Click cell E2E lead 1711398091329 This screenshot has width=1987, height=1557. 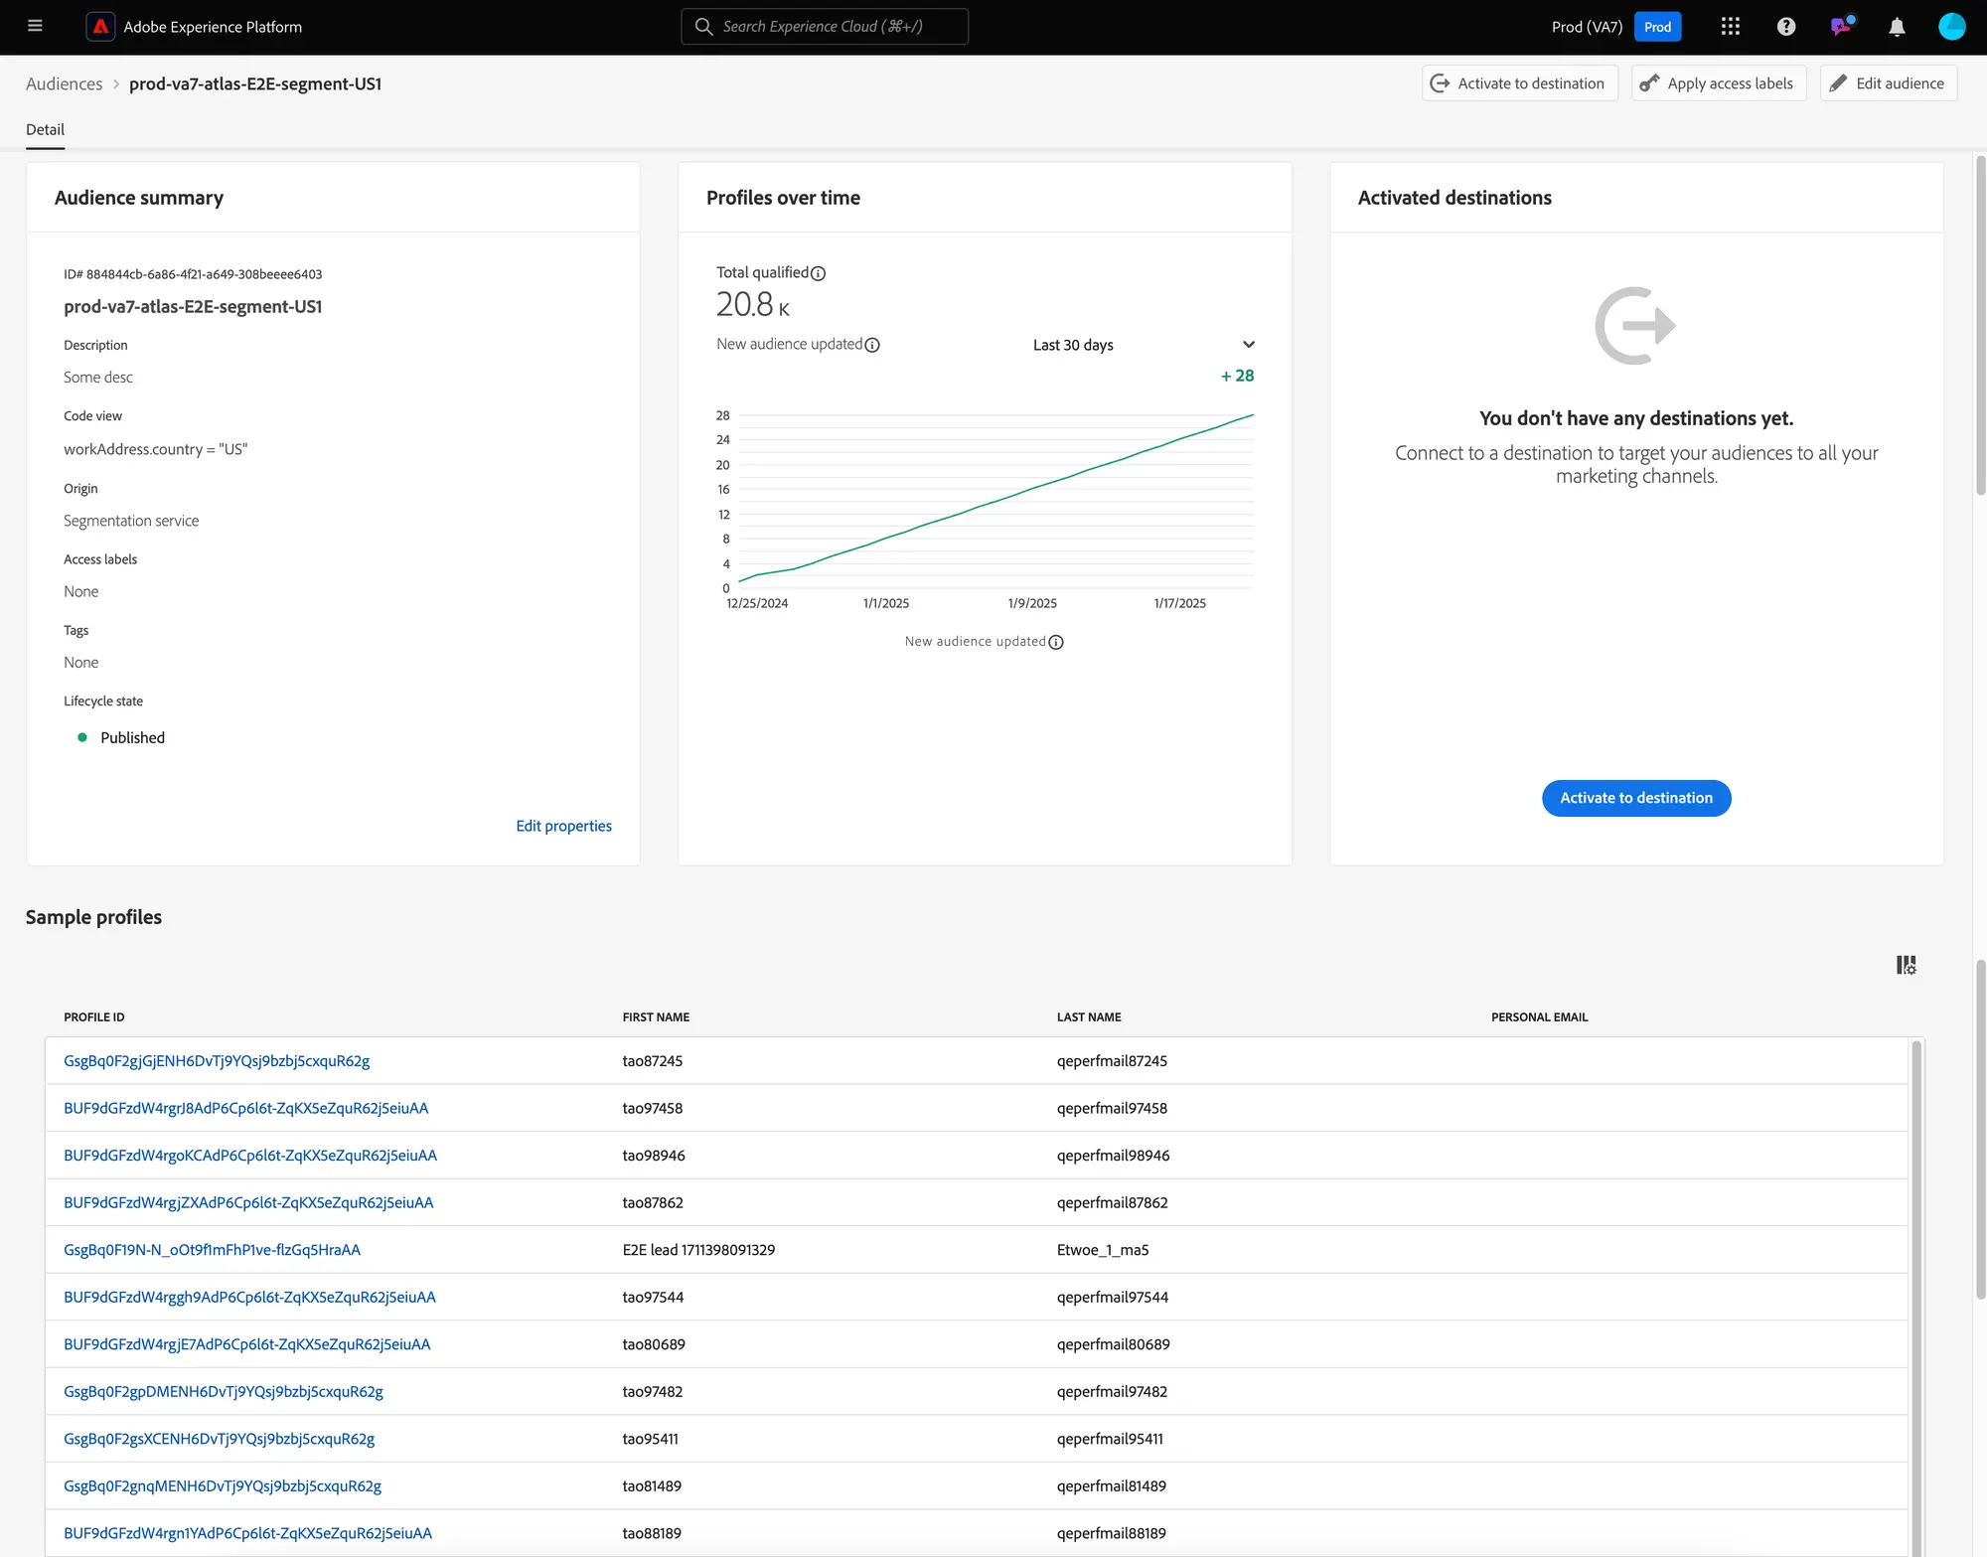(x=698, y=1250)
